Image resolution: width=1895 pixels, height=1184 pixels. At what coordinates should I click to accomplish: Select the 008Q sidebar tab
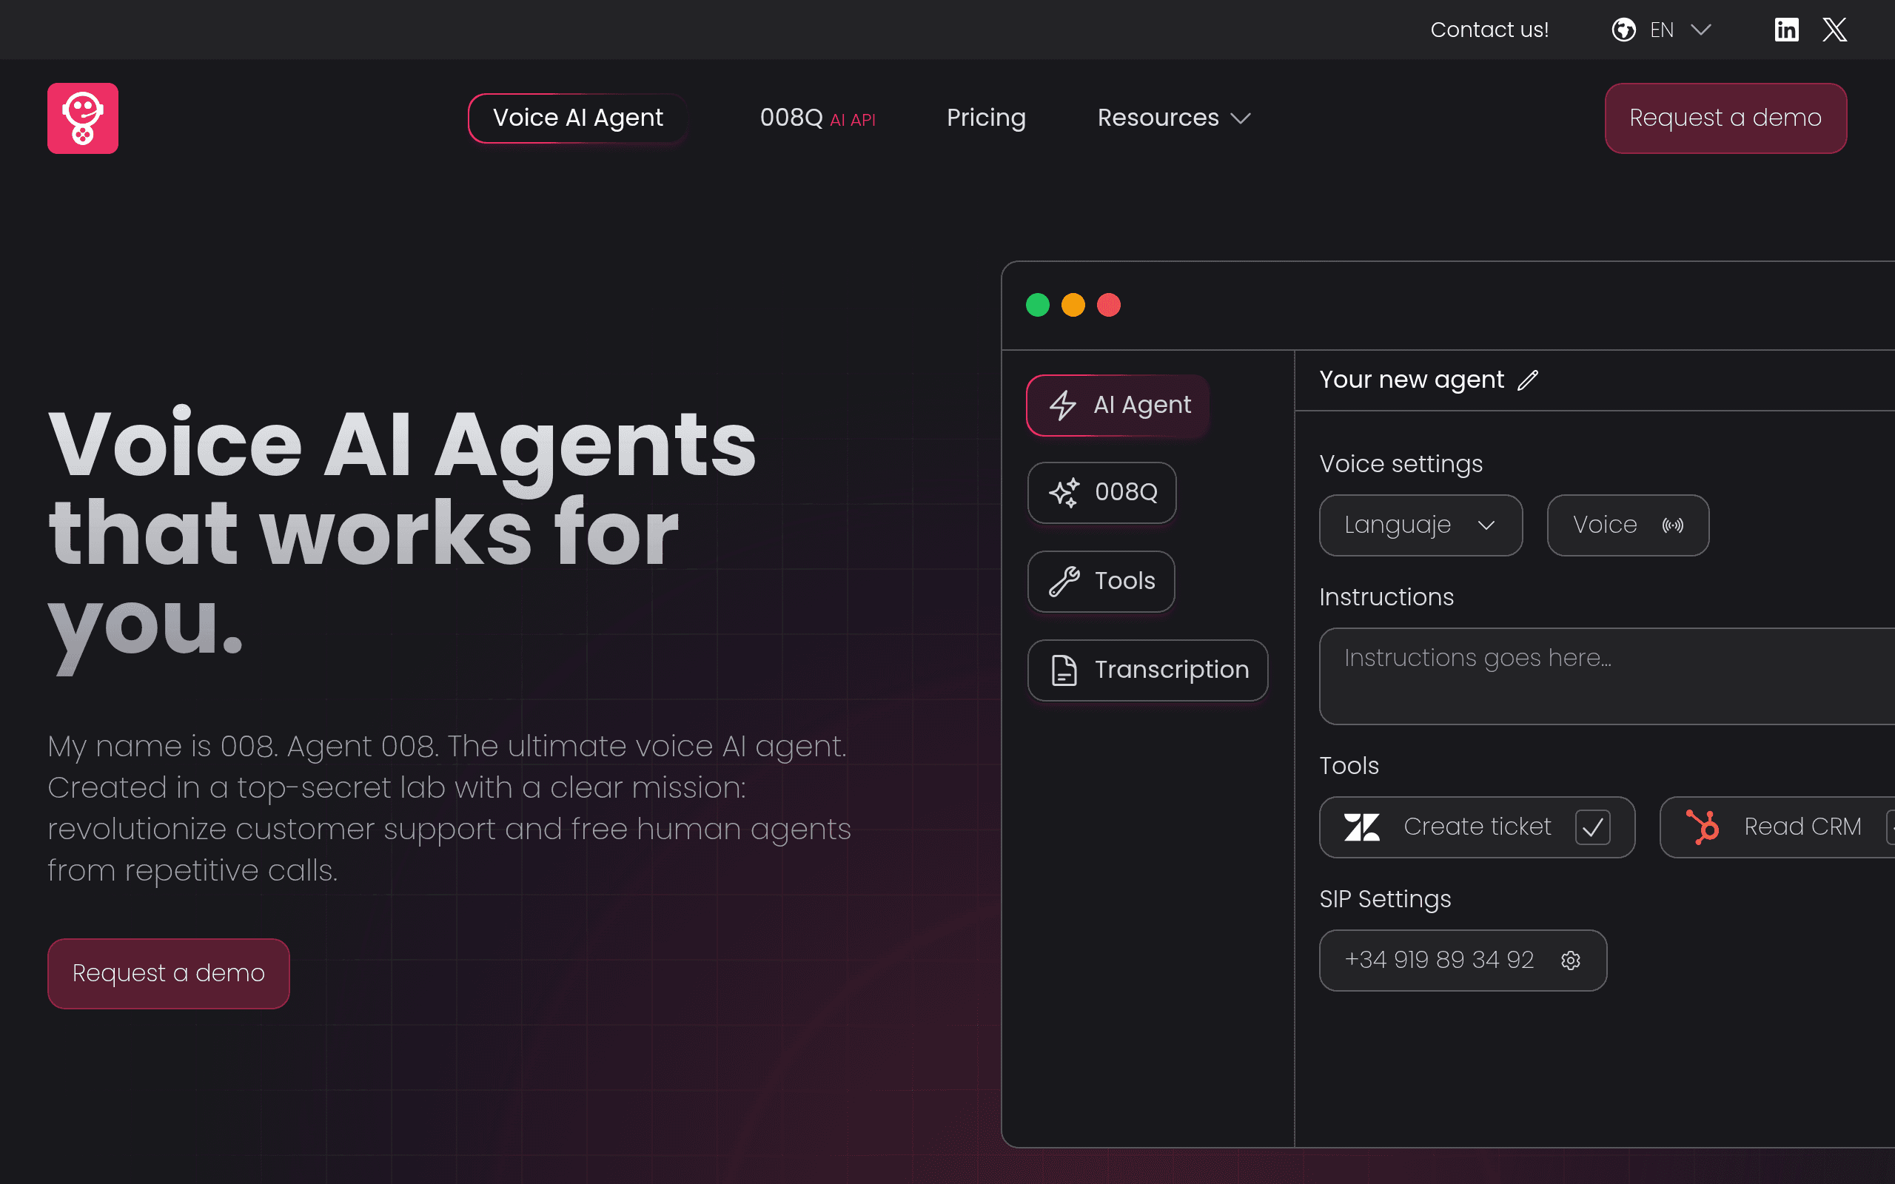click(1101, 493)
